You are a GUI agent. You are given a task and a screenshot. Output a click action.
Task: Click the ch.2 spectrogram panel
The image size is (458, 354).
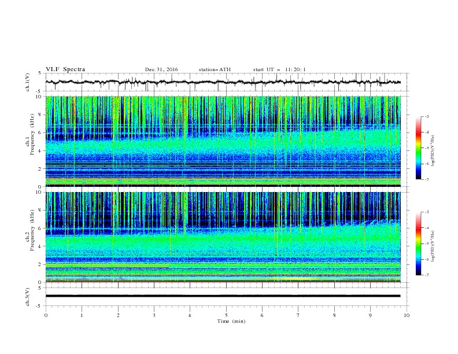pos(223,237)
